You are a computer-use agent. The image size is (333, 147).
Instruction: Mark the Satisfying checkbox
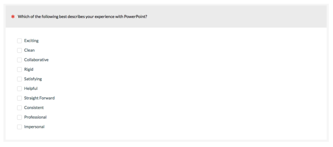pyautogui.click(x=19, y=79)
